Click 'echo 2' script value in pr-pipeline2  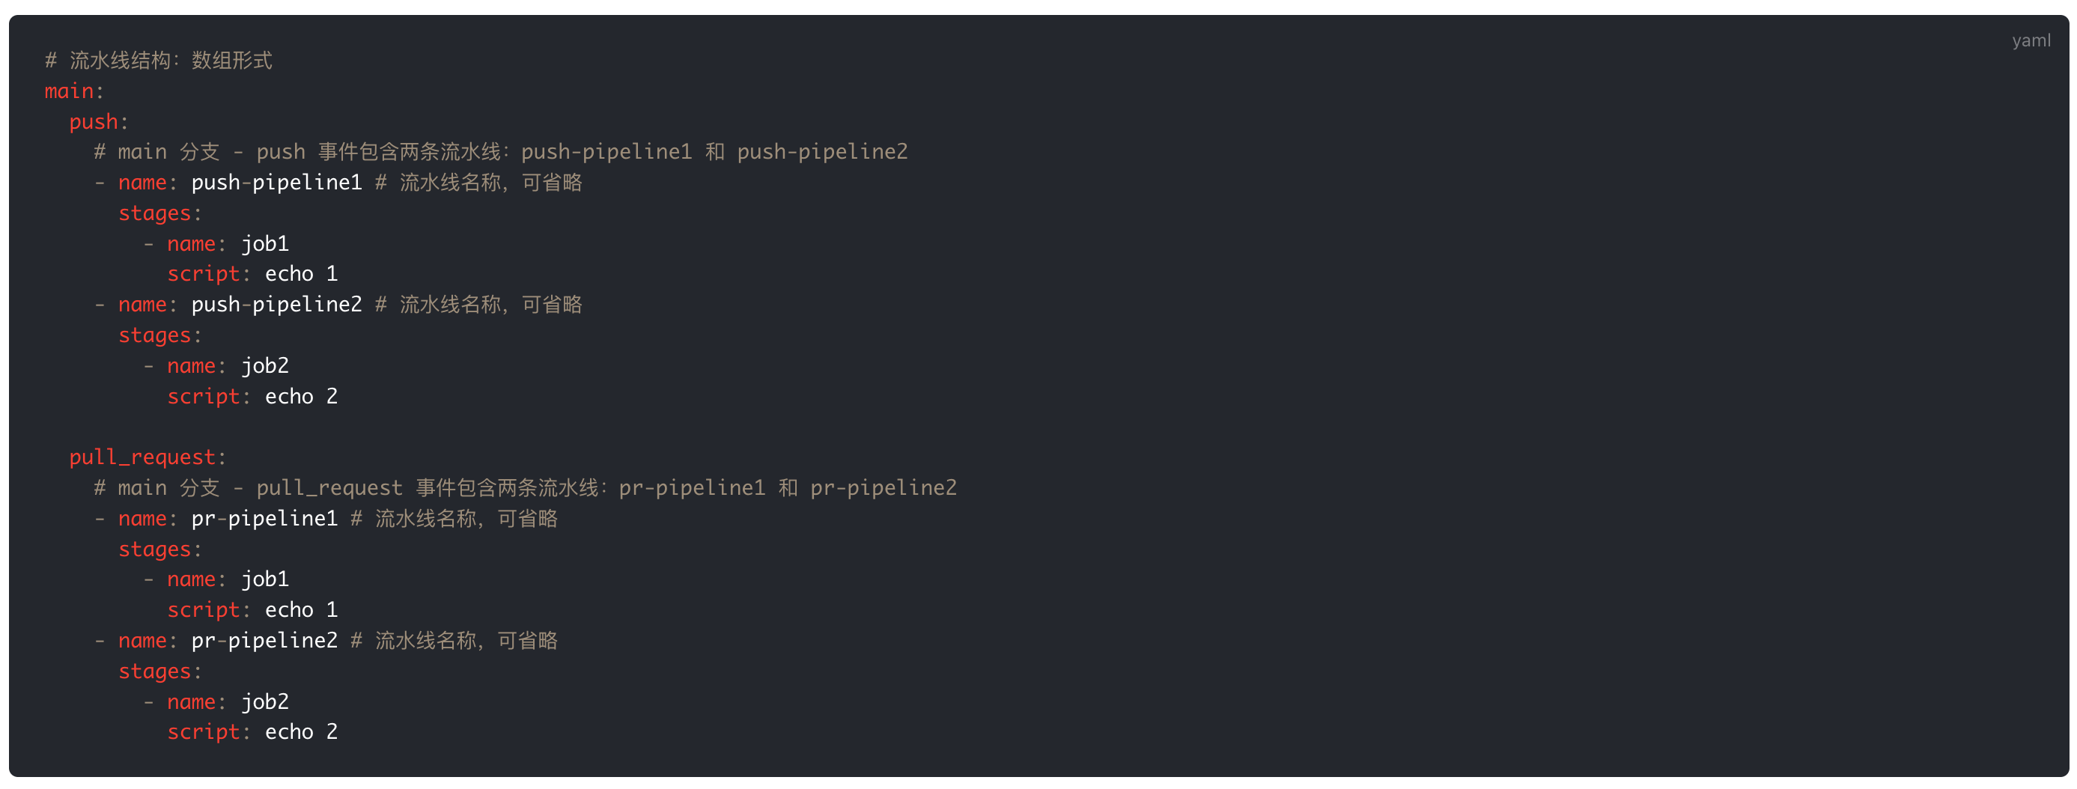click(x=301, y=732)
